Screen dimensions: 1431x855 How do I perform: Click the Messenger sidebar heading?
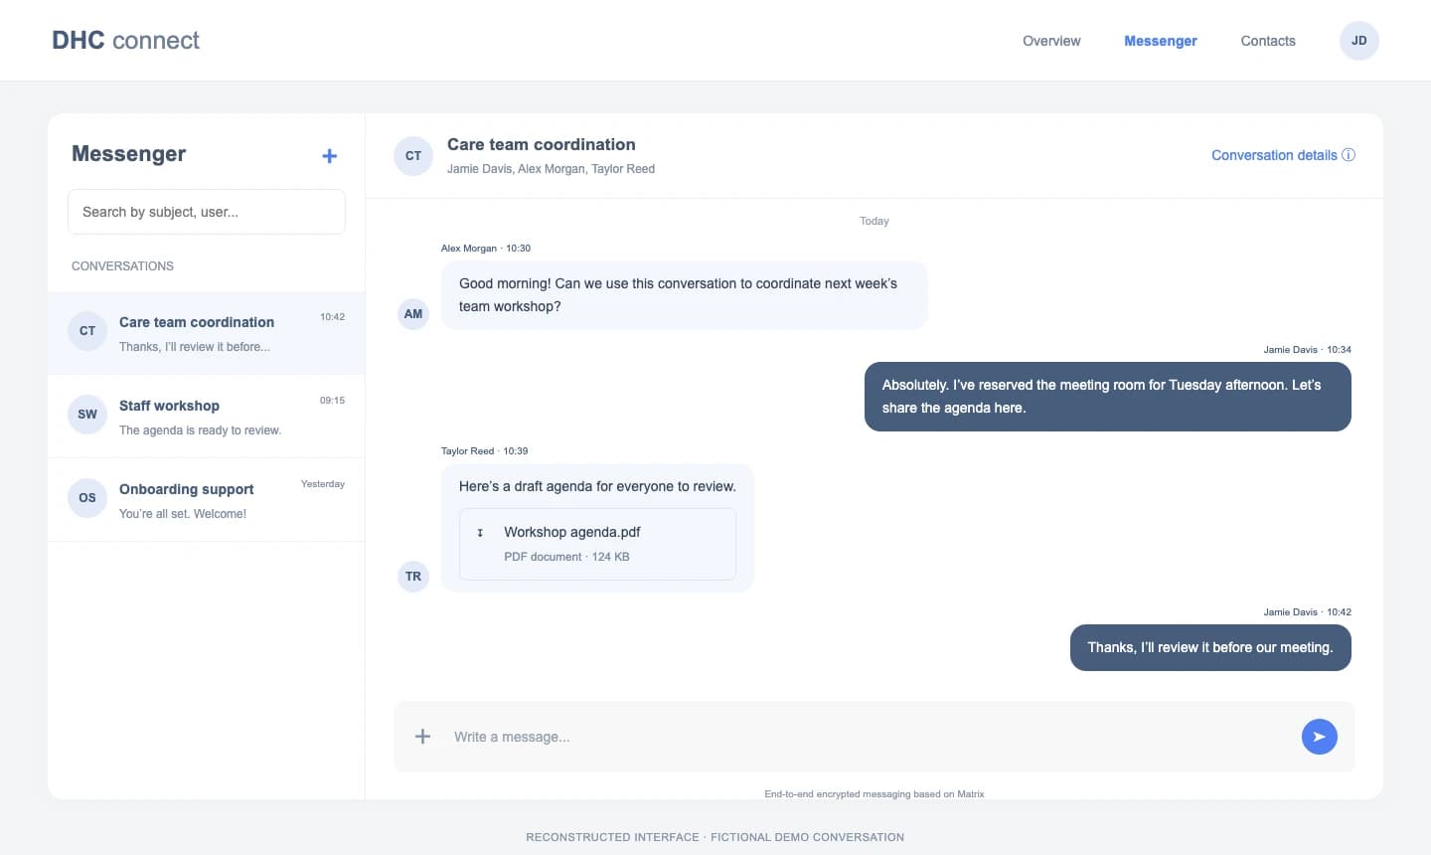[129, 154]
